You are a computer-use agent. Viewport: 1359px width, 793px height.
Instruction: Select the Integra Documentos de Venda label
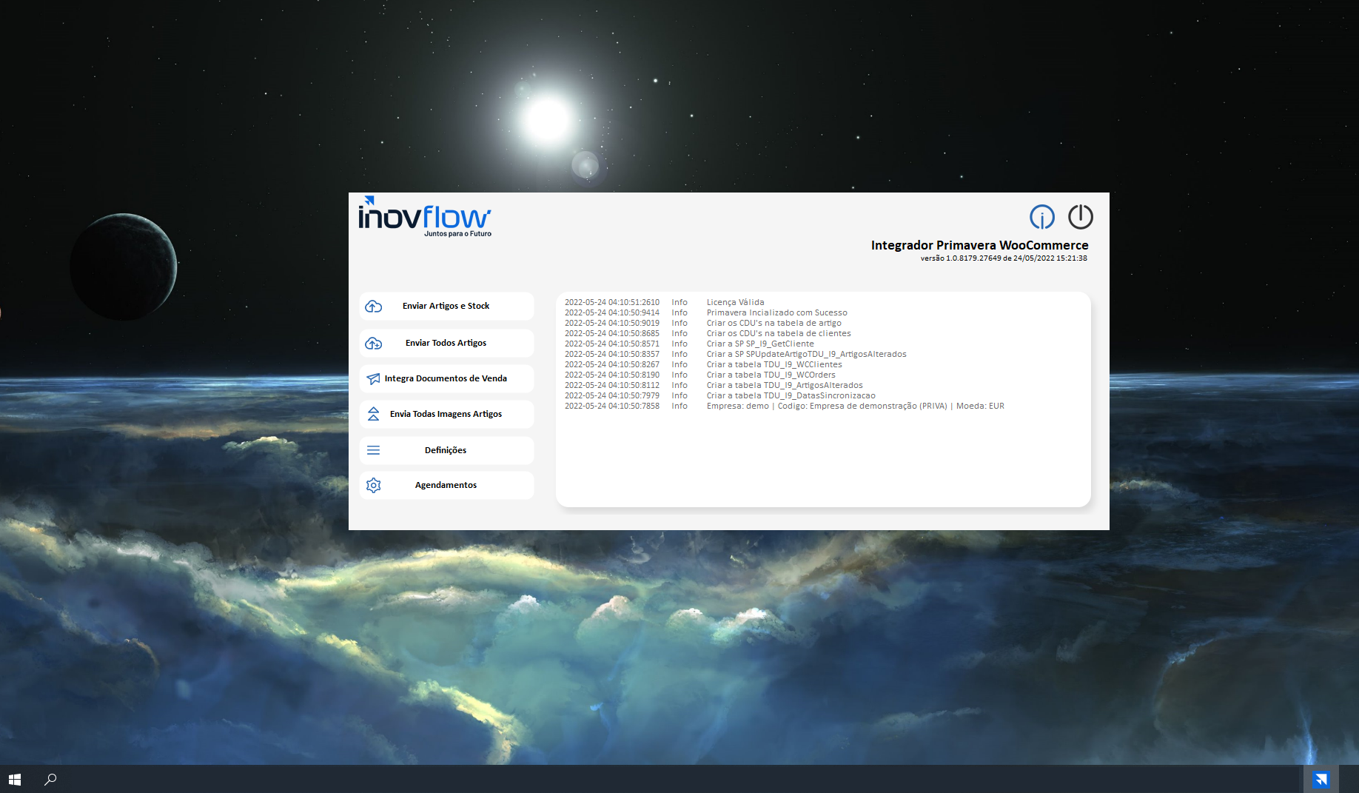click(446, 378)
